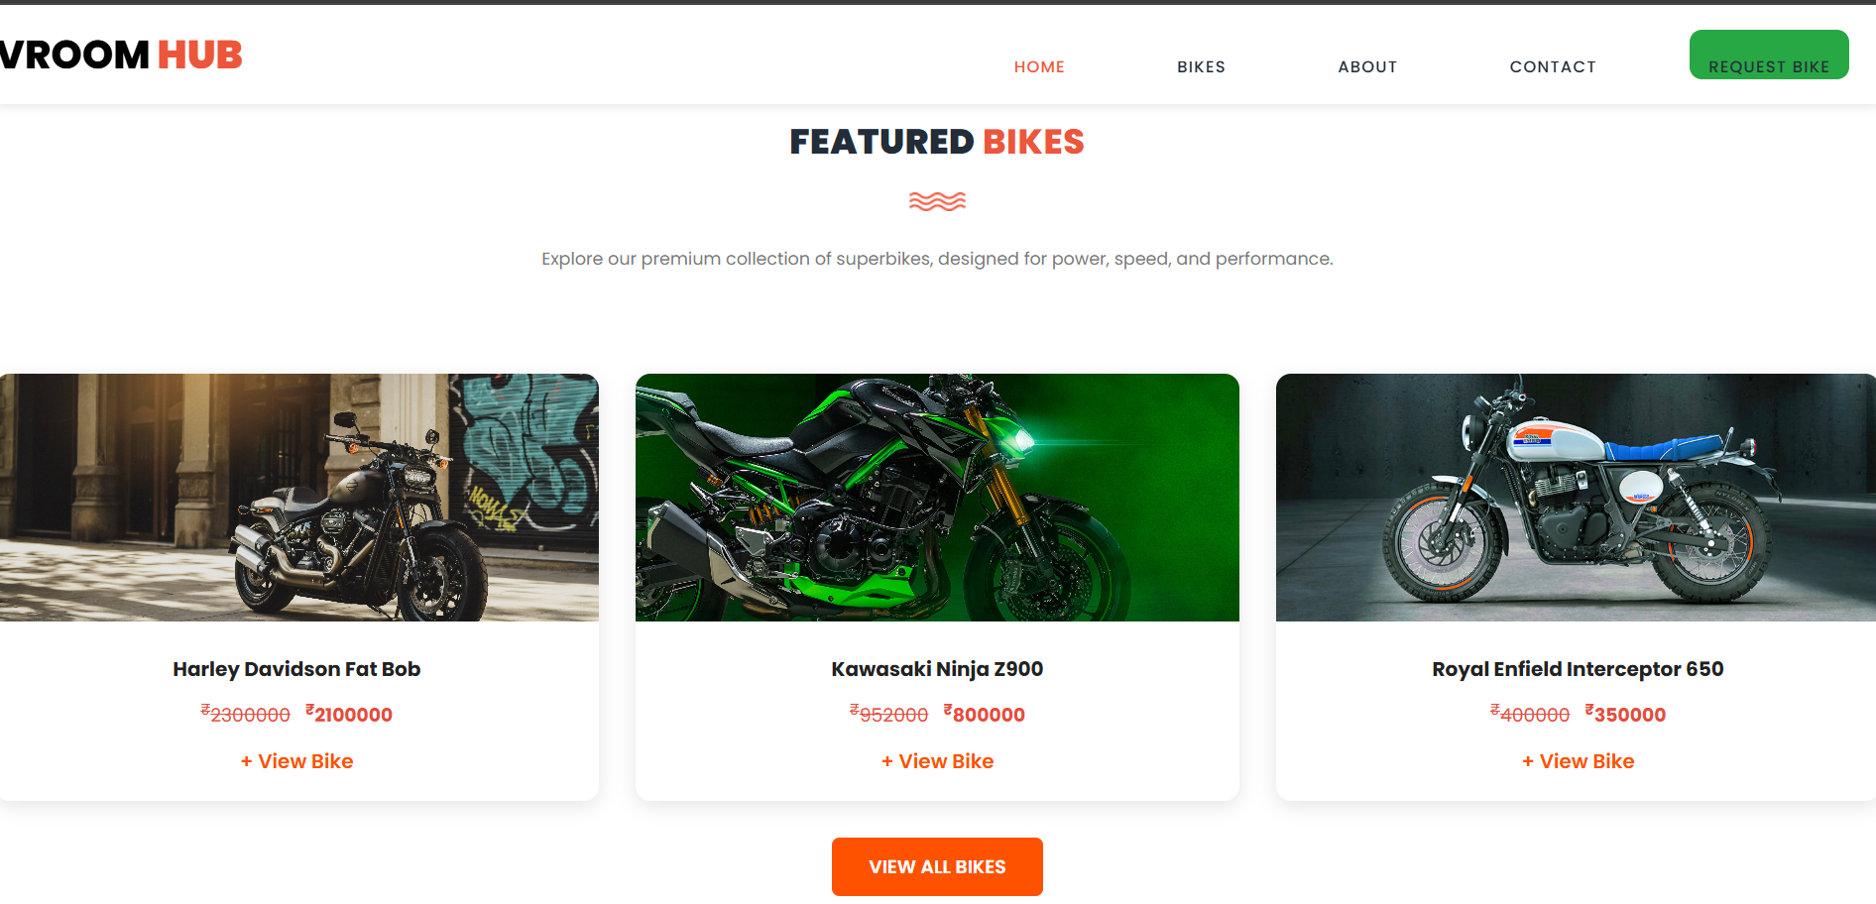Open the ABOUT page link
The image size is (1876, 904).
click(x=1367, y=66)
